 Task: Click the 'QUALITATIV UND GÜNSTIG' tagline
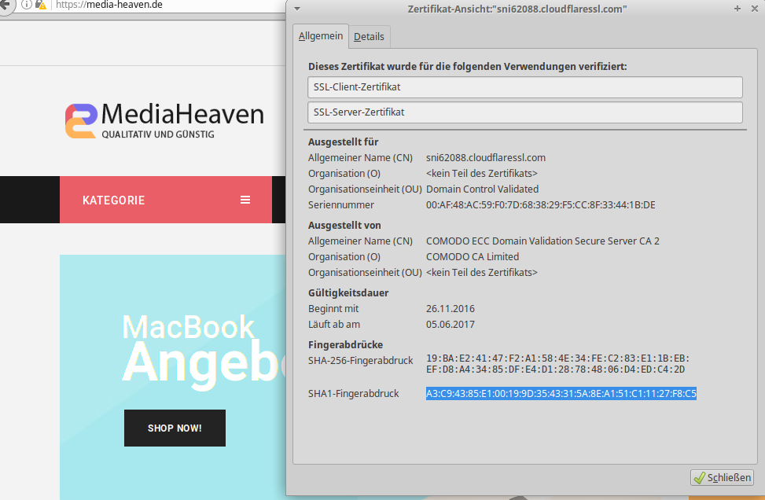tap(158, 134)
